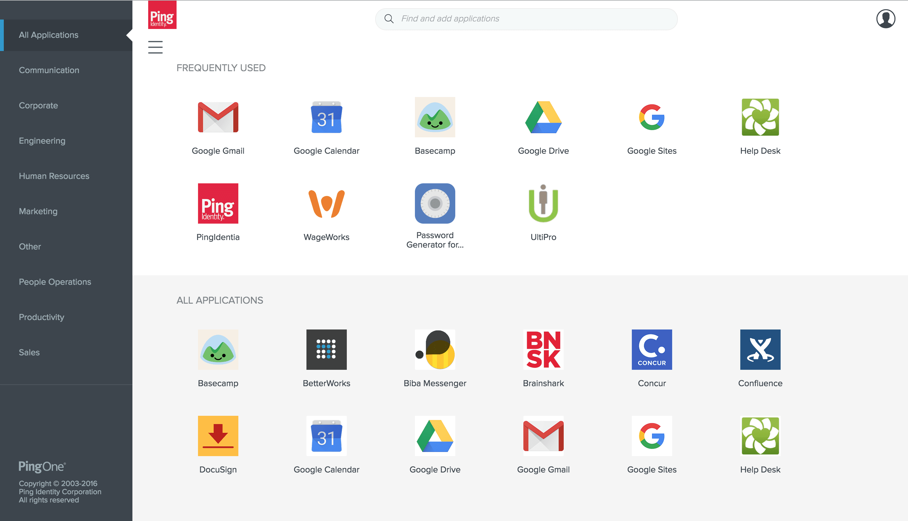
Task: Open the DocuSign app icon
Action: point(218,436)
